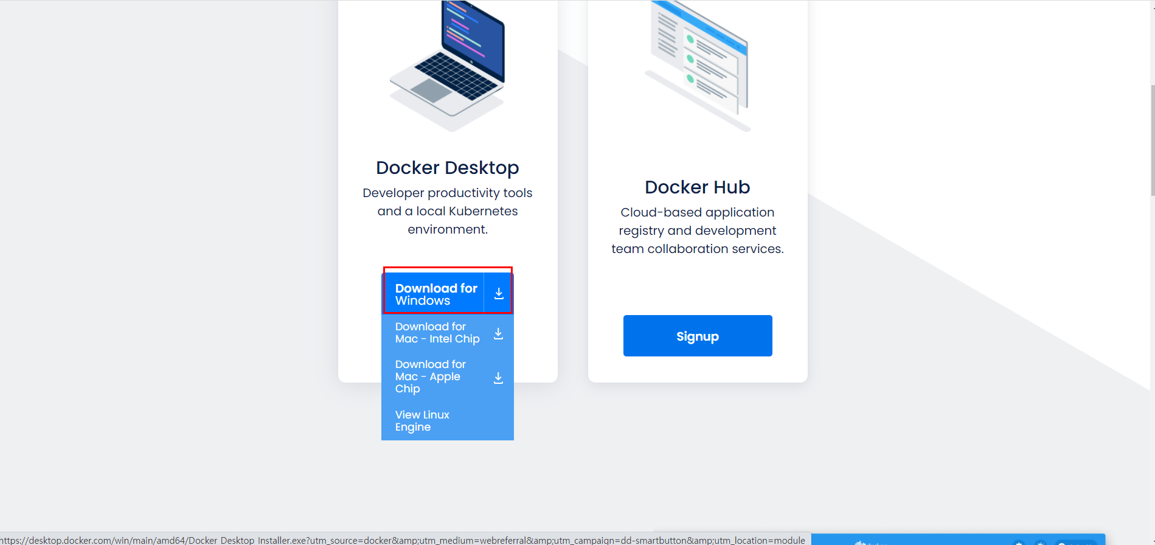Click text 'Developer productivity tools'
The image size is (1155, 545).
point(448,193)
